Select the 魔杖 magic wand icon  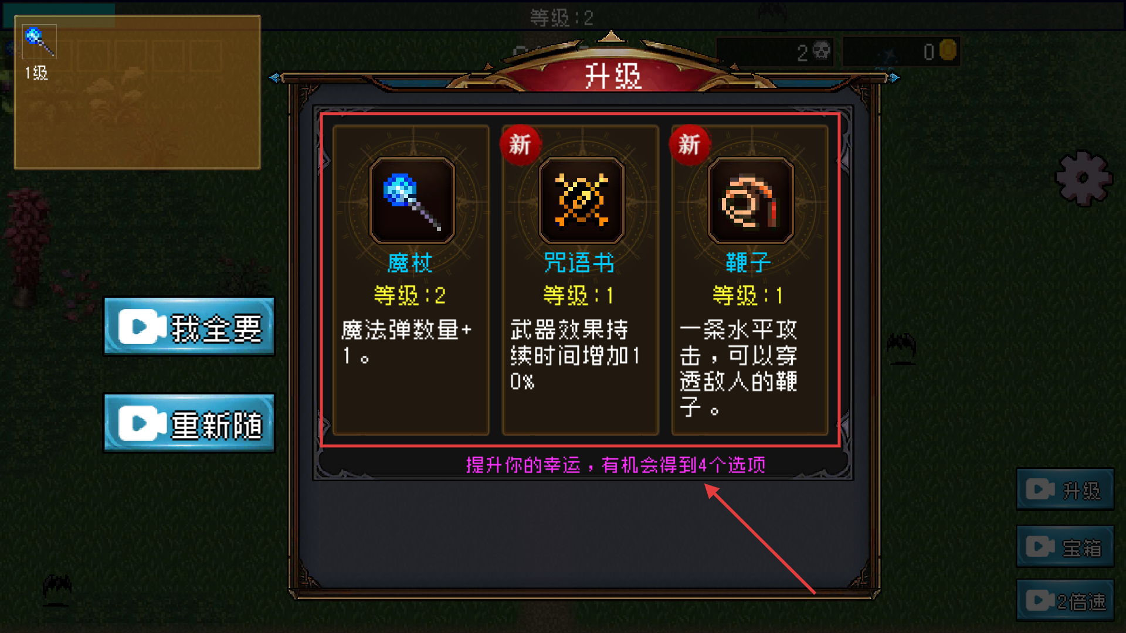pos(412,200)
